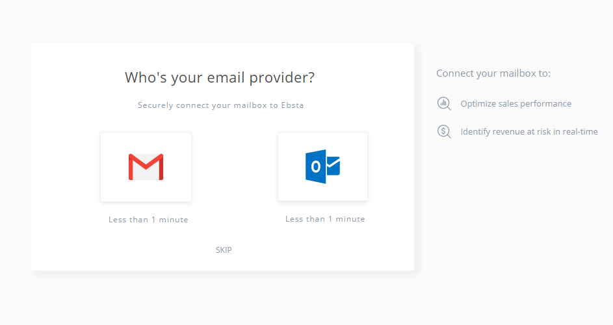Click the blank page background outside the card

coord(508,235)
